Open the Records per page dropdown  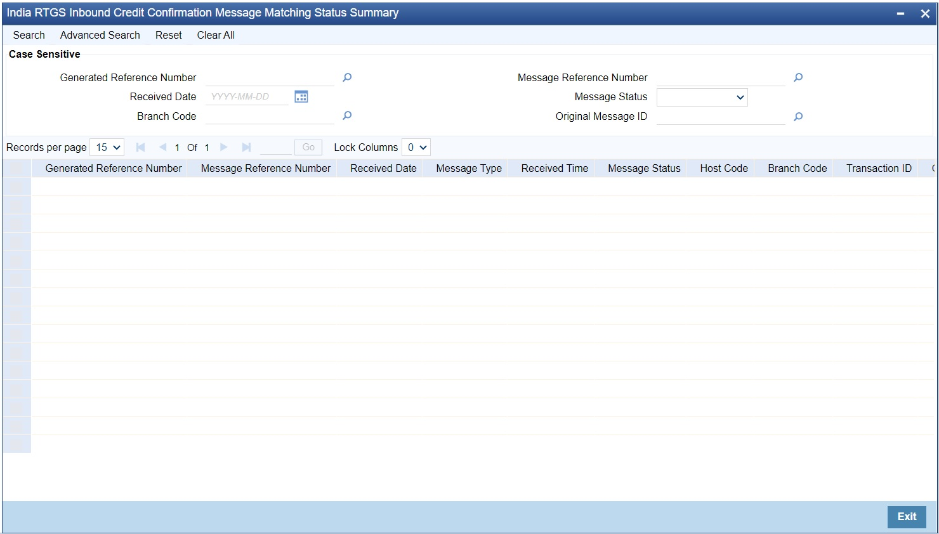[107, 147]
